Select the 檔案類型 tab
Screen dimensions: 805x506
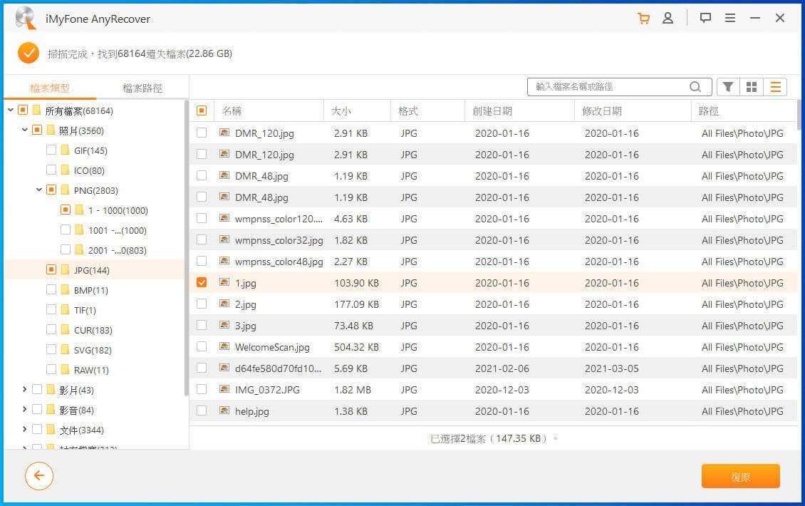coord(50,88)
